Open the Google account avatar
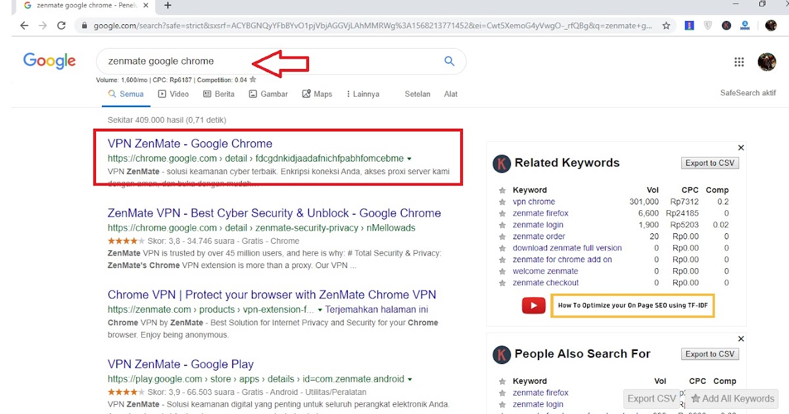789x414 pixels. point(767,62)
